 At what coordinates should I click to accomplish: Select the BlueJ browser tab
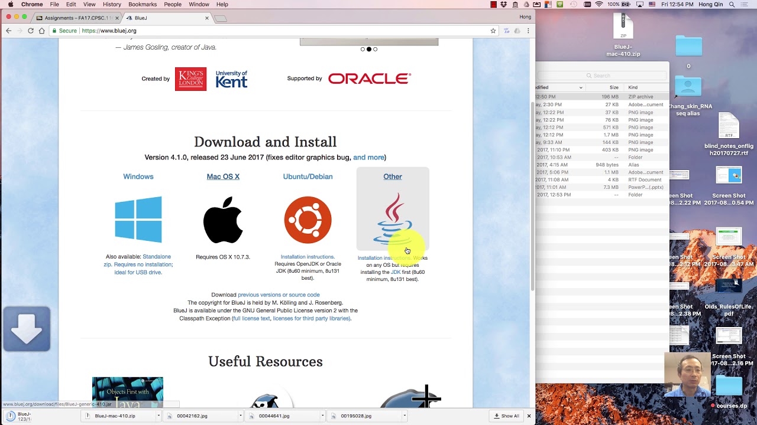tap(167, 18)
